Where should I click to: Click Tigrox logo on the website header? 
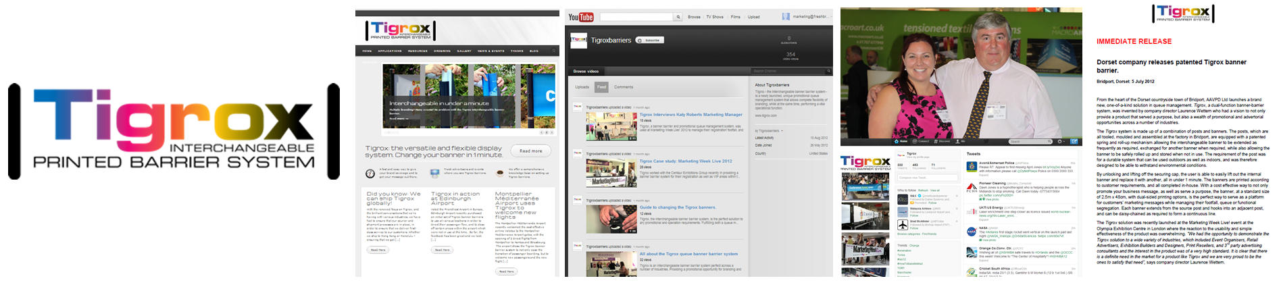point(400,30)
